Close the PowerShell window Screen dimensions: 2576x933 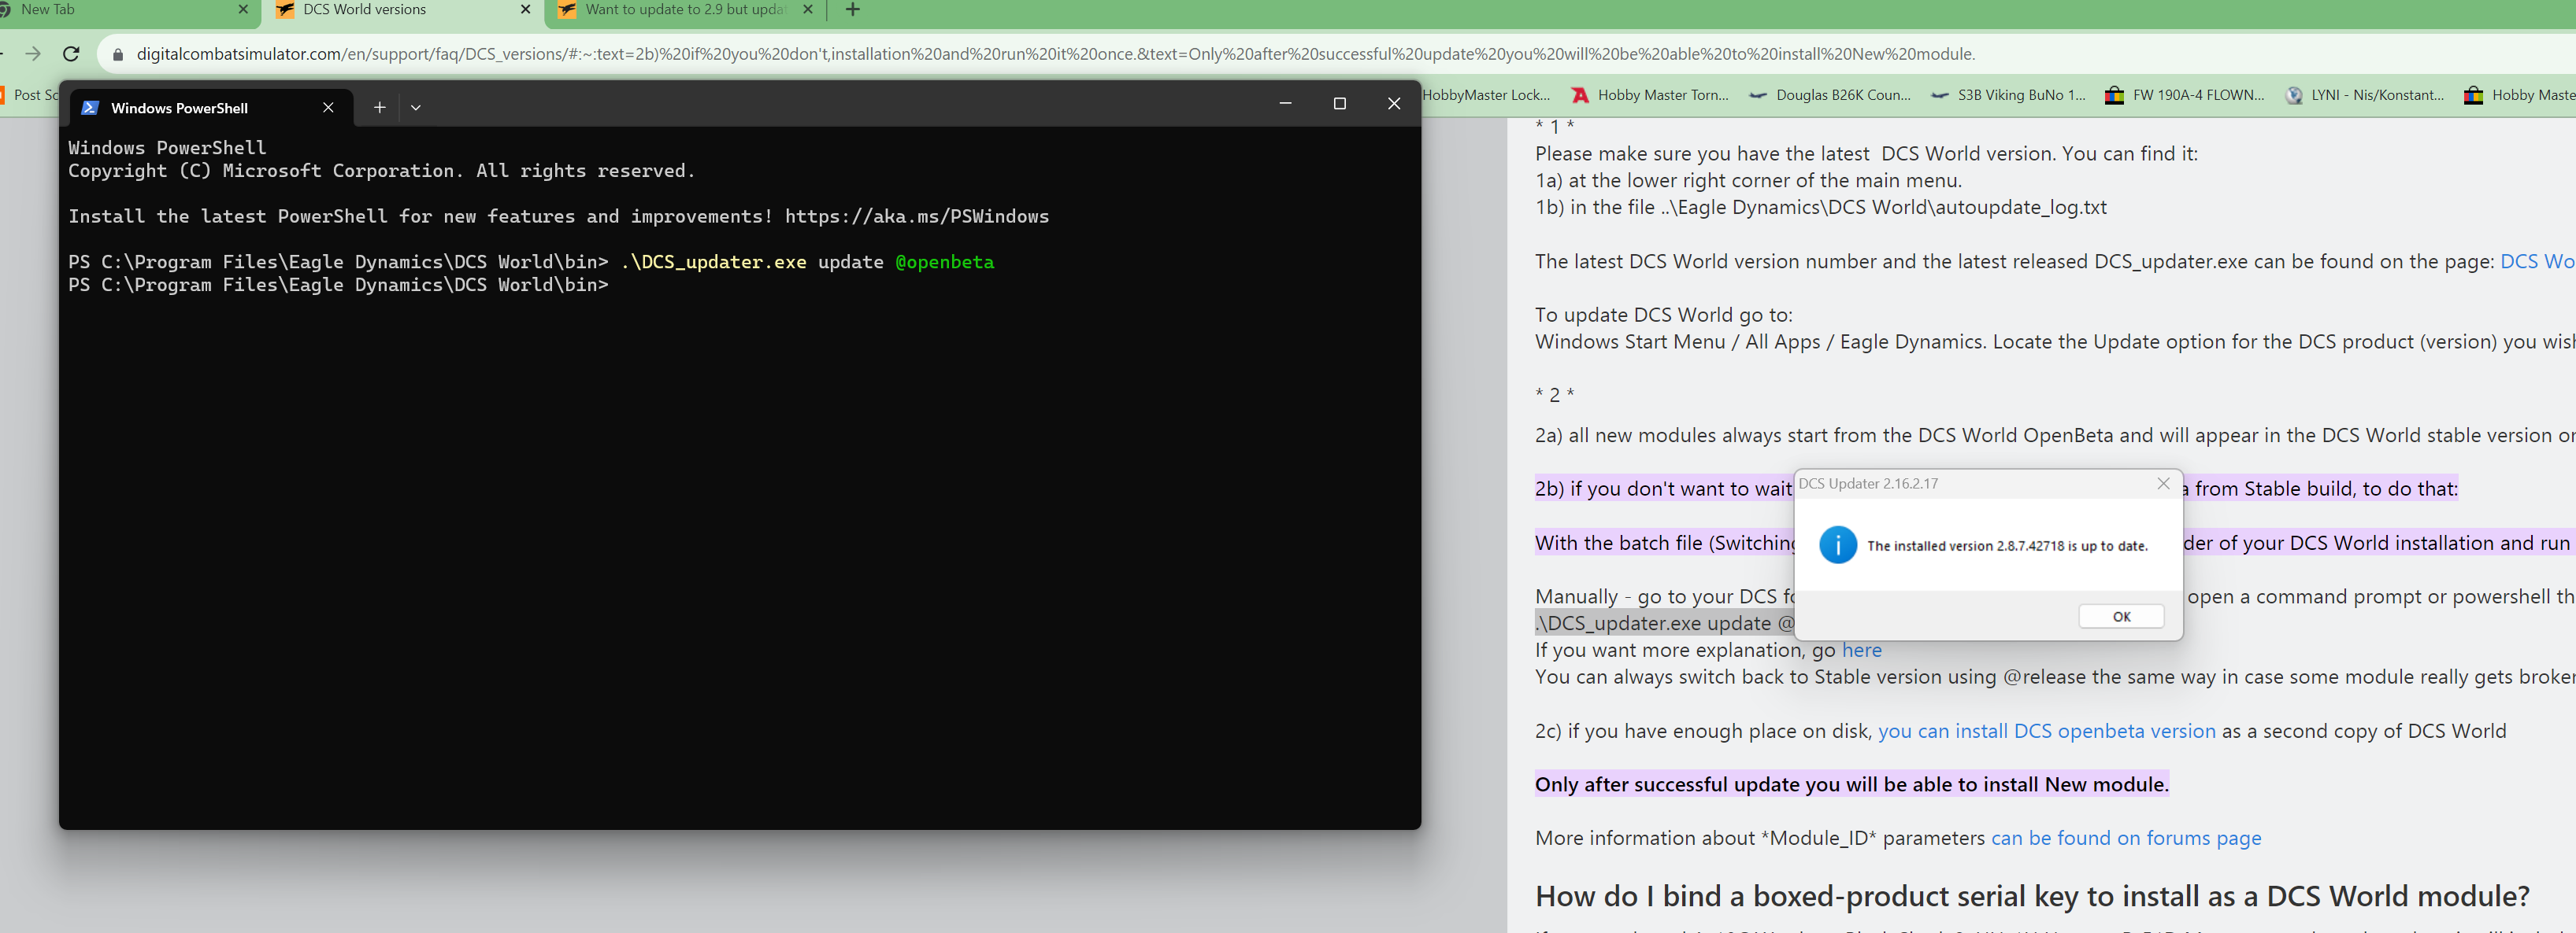coord(1394,103)
